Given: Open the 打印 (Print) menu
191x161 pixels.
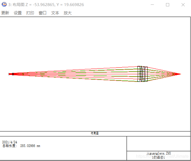Looking at the screenshot, I should pos(30,13).
